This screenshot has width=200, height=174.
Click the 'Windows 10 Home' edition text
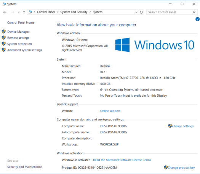coord(75,40)
